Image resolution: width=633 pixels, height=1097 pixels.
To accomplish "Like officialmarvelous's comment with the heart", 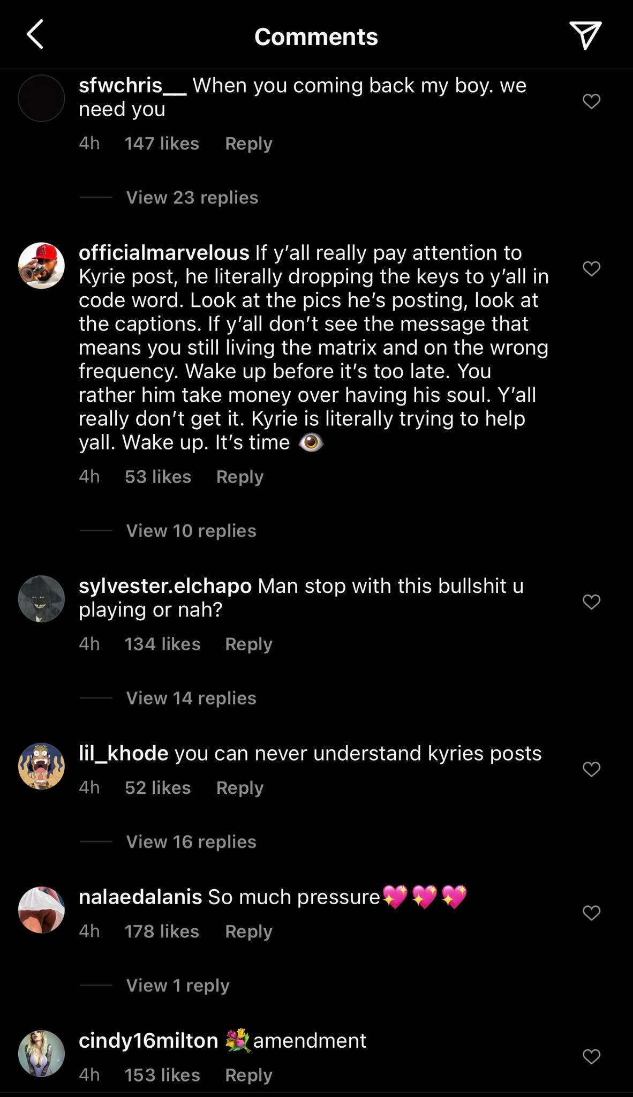I will [591, 268].
